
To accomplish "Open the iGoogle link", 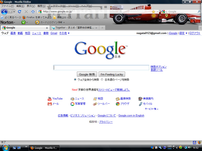I will tap(173, 33).
